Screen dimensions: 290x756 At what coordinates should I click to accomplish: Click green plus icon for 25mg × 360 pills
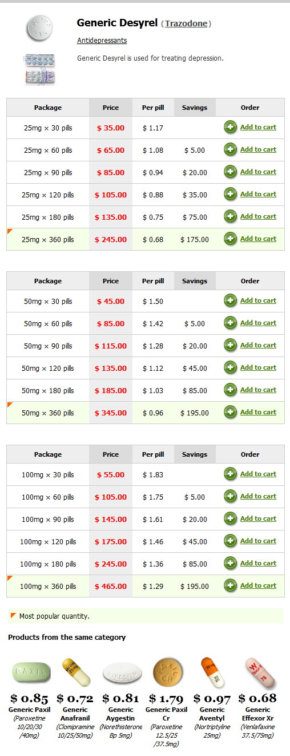(x=230, y=239)
